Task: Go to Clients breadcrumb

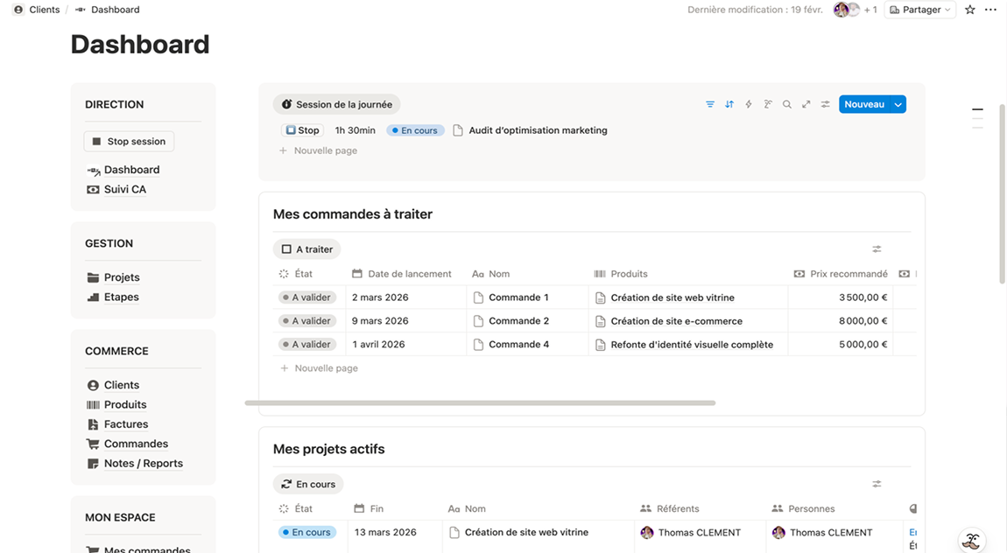Action: (x=38, y=10)
